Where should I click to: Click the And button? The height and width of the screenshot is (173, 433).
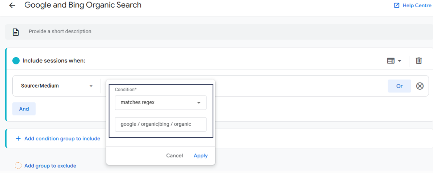(x=24, y=109)
